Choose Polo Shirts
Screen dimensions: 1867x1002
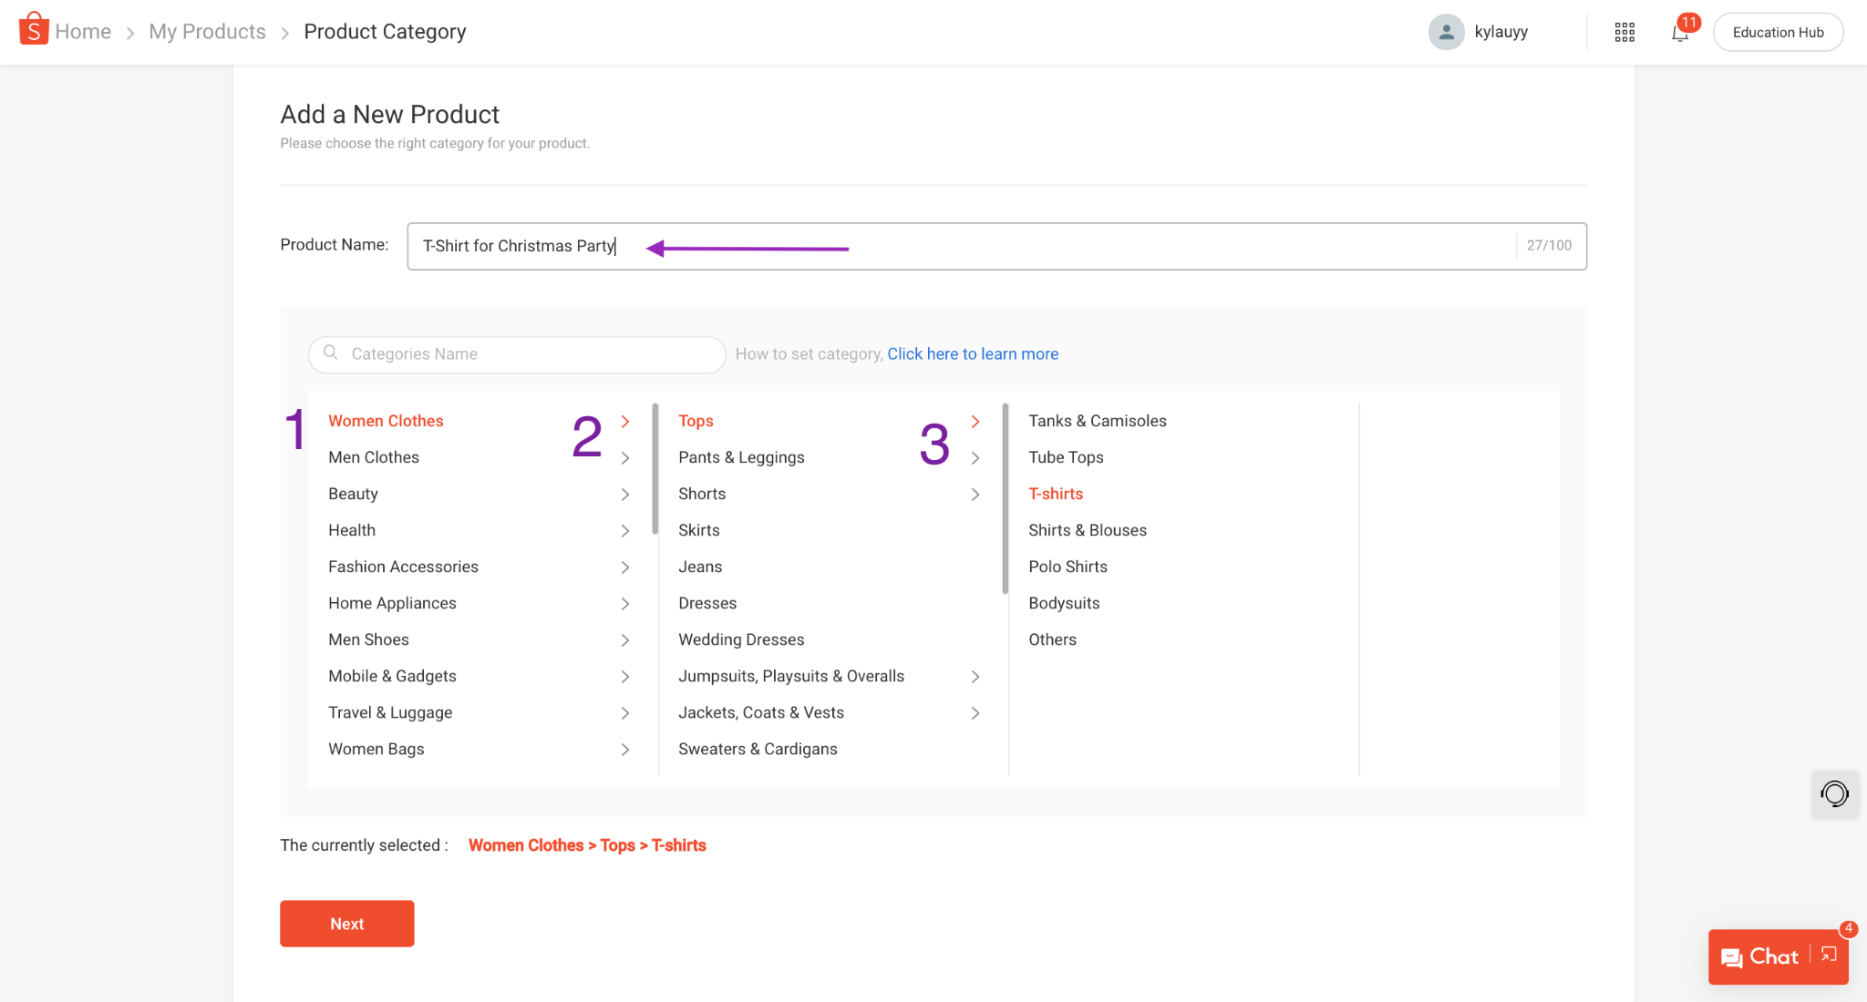(x=1068, y=567)
